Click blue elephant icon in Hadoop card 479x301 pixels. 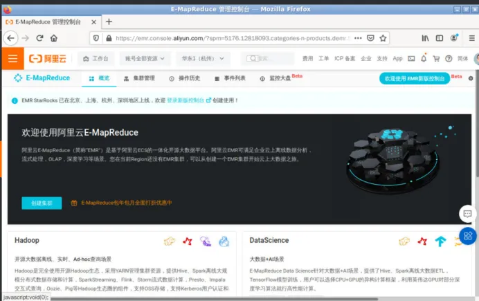coord(224,241)
